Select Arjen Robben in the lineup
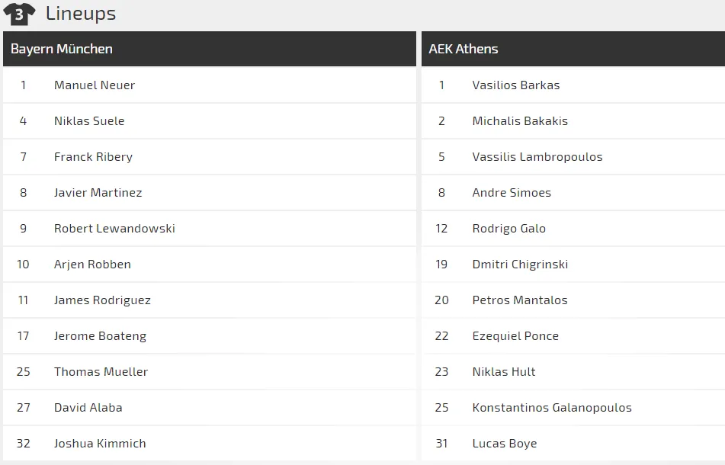Viewport: 725px width, 465px height. point(92,265)
